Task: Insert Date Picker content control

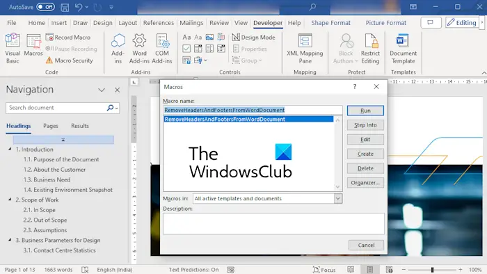Action: (221, 49)
